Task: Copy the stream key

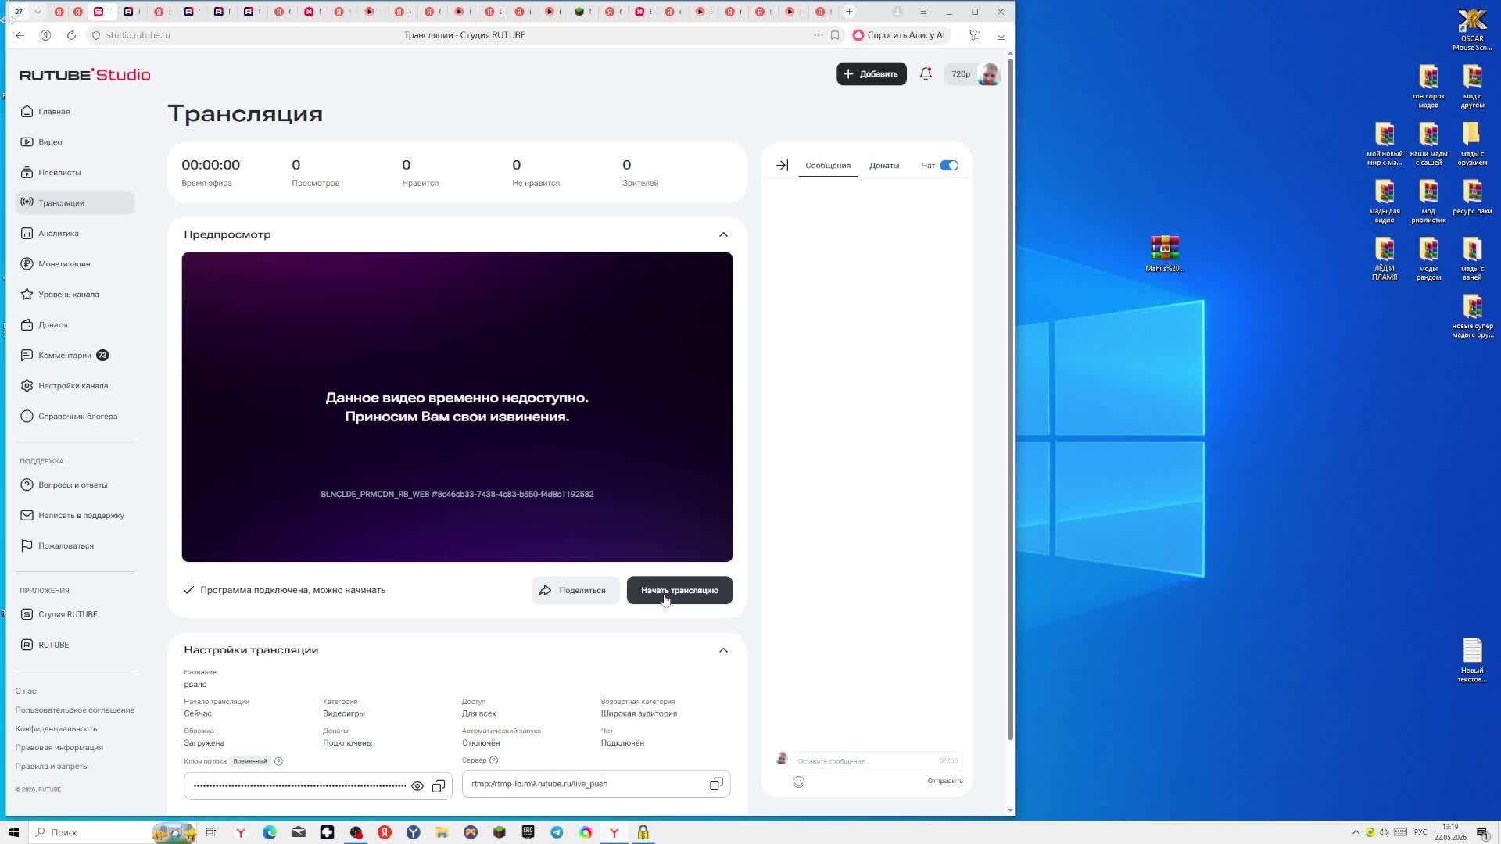Action: click(x=439, y=786)
